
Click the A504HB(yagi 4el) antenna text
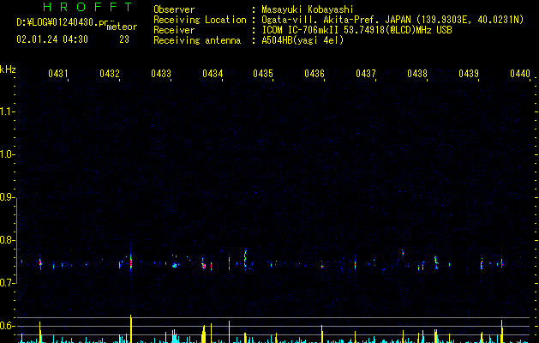pyautogui.click(x=302, y=40)
